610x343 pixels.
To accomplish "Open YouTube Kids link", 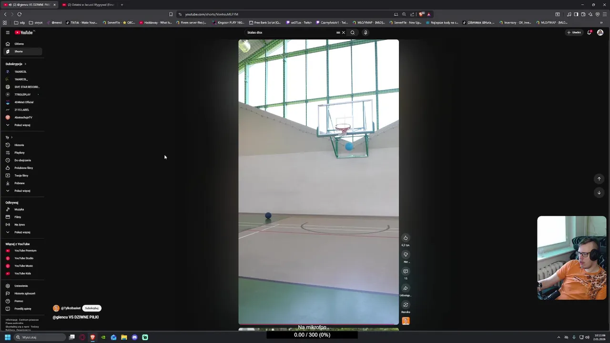I will point(22,273).
